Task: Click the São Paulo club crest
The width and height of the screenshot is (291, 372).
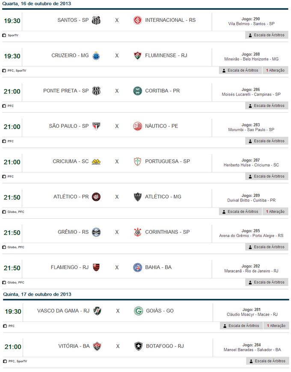Action: (x=96, y=126)
